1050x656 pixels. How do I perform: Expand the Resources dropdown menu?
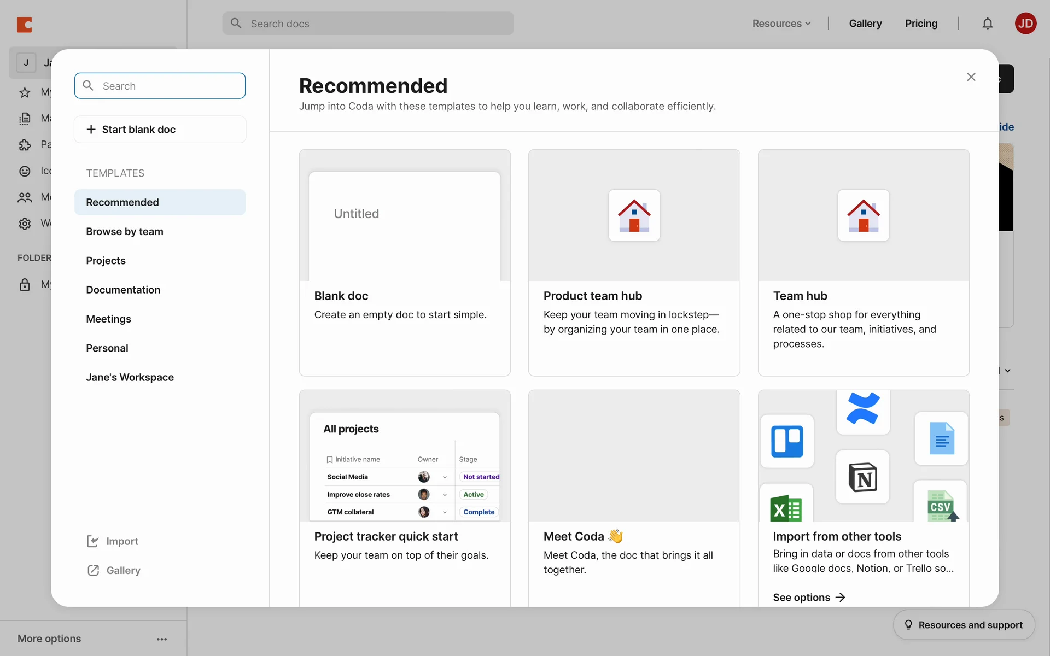(x=781, y=24)
